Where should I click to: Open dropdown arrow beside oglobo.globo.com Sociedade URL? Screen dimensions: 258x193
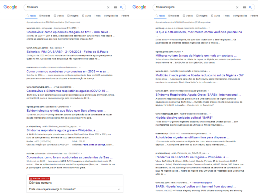tap(71, 107)
